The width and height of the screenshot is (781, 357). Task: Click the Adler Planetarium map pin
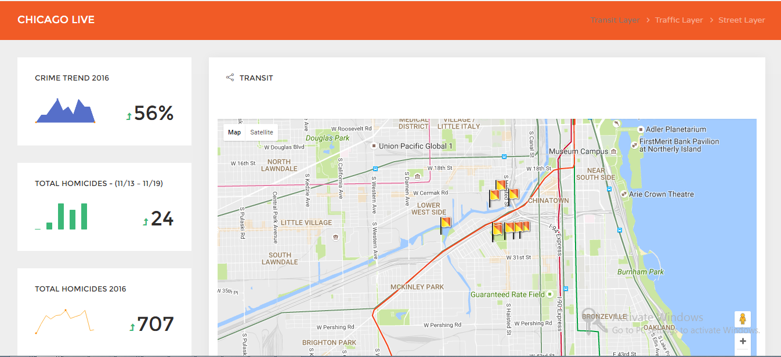(x=641, y=129)
